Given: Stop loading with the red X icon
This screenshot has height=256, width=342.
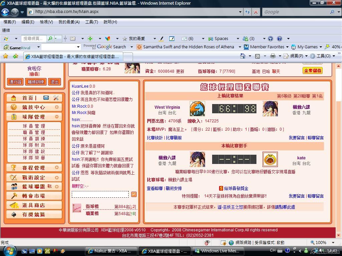Looking at the screenshot, I should (x=255, y=12).
